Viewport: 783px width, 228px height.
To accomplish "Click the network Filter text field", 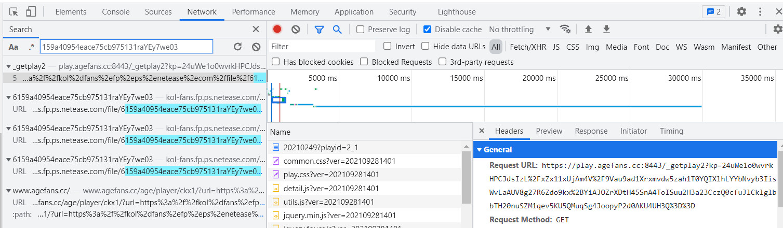I will coord(322,47).
